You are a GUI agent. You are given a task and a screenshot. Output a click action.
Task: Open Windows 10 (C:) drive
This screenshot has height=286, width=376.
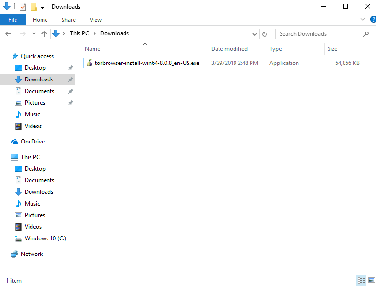(46, 238)
